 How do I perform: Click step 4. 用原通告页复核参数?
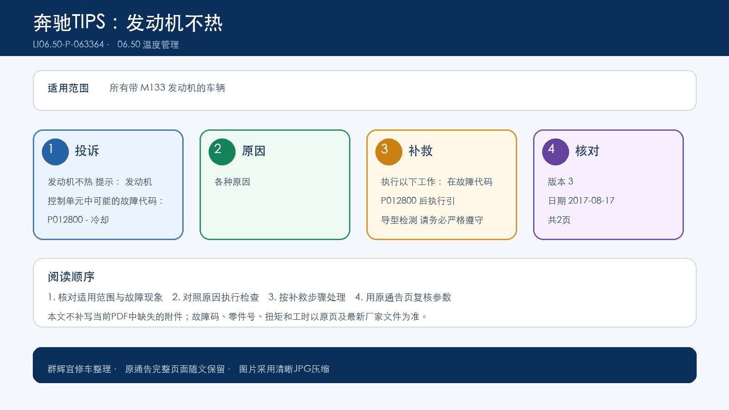403,297
